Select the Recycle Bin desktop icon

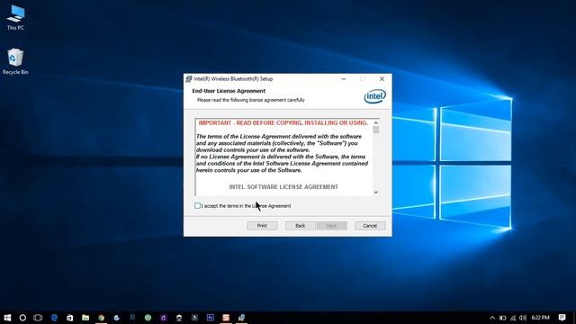coord(15,62)
